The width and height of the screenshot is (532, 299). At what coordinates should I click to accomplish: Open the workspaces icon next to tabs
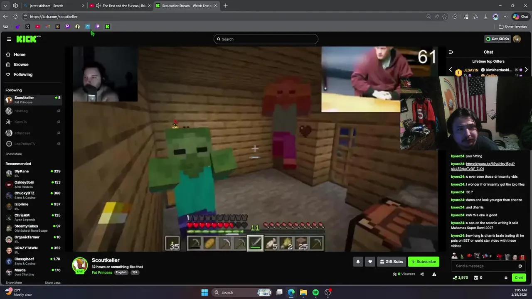[15, 5]
